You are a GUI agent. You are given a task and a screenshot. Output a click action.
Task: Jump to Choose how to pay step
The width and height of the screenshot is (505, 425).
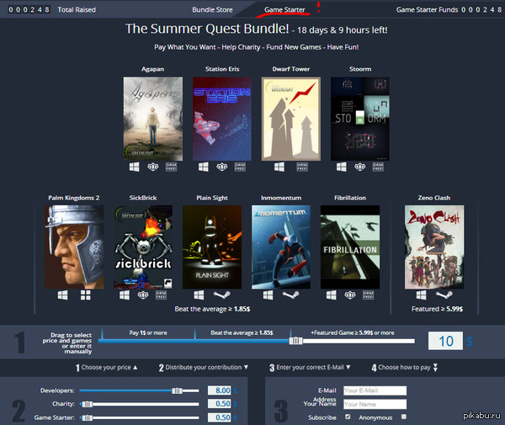(405, 368)
